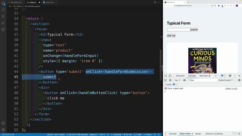Open editor More Actions ellipsis

tap(159, 2)
